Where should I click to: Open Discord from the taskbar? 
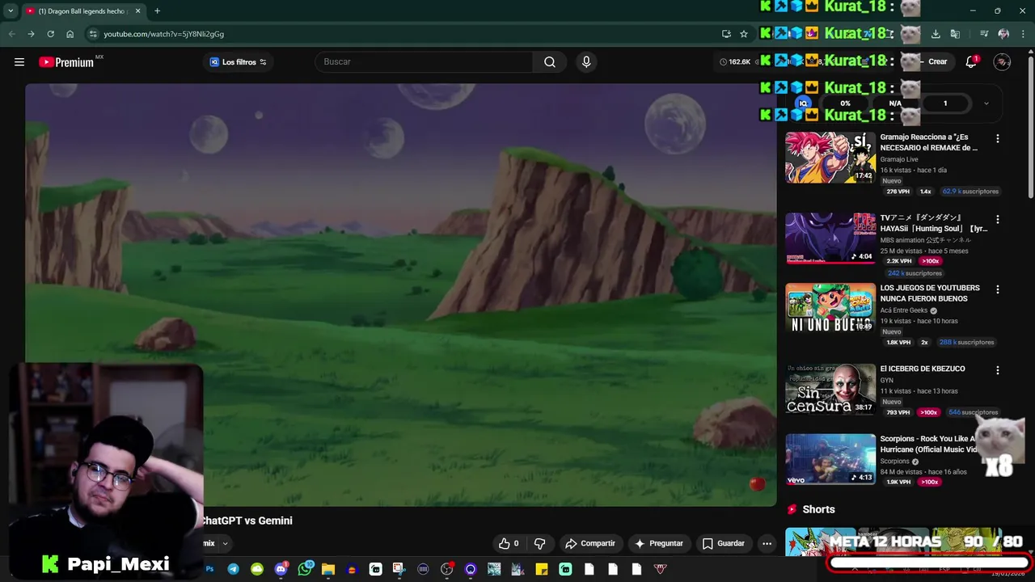pos(281,569)
